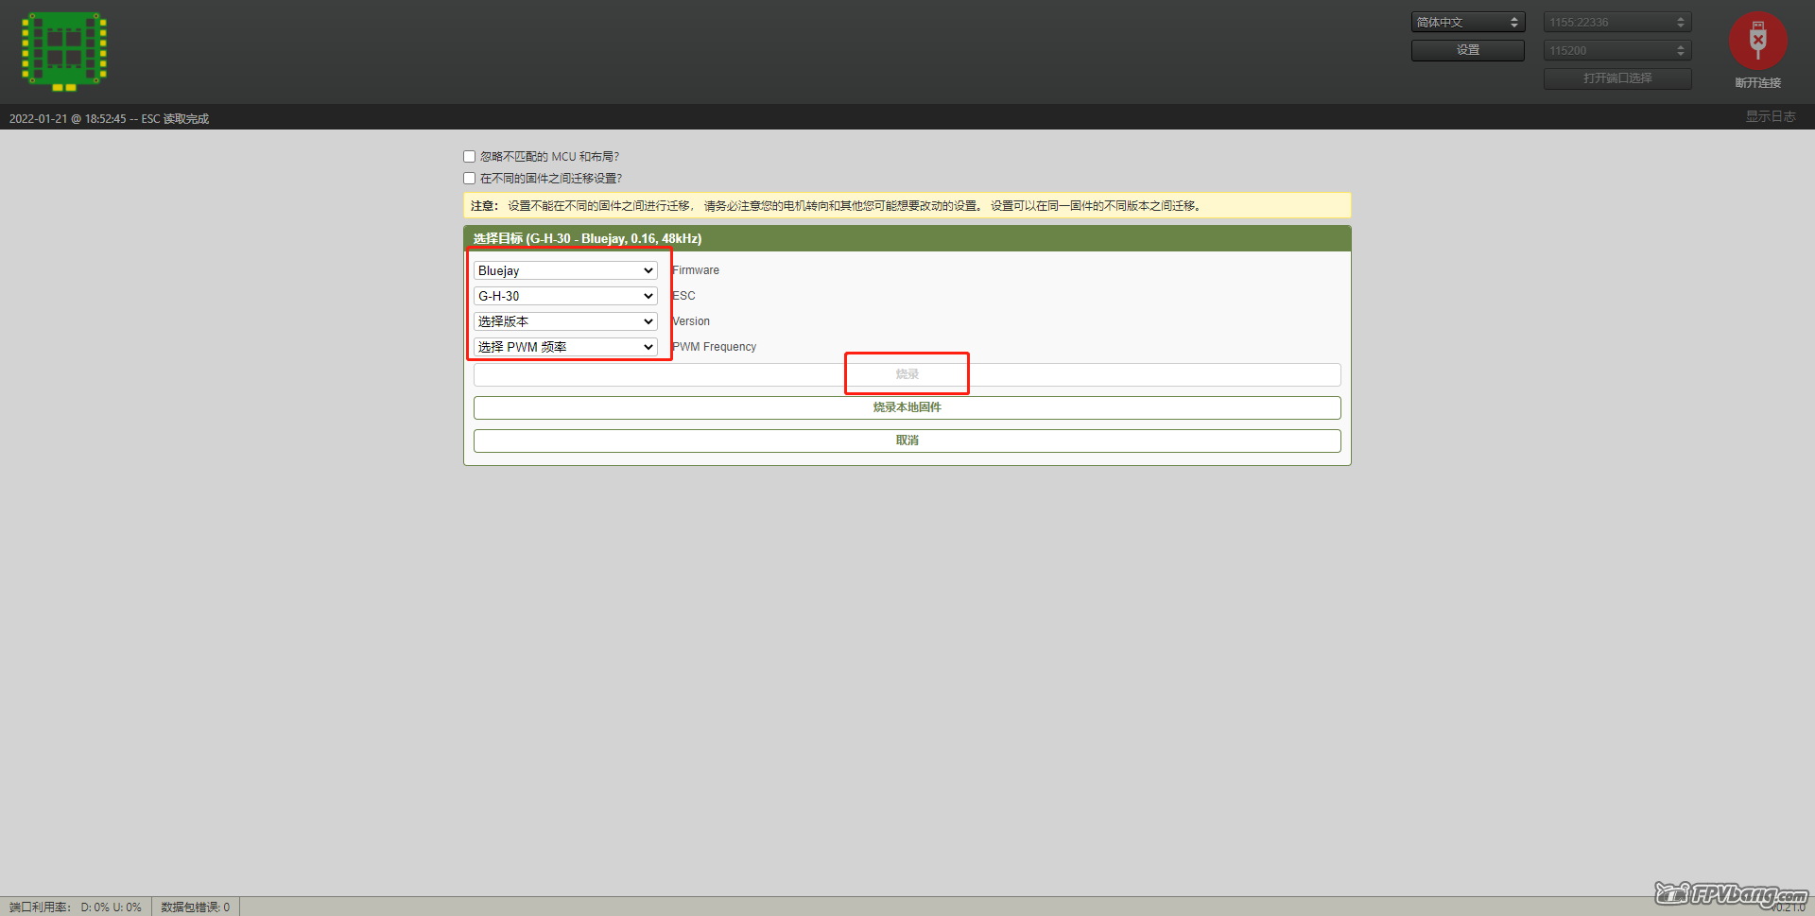Viewport: 1815px width, 916px height.
Task: Open the G-H-30 ESC dropdown
Action: [565, 296]
